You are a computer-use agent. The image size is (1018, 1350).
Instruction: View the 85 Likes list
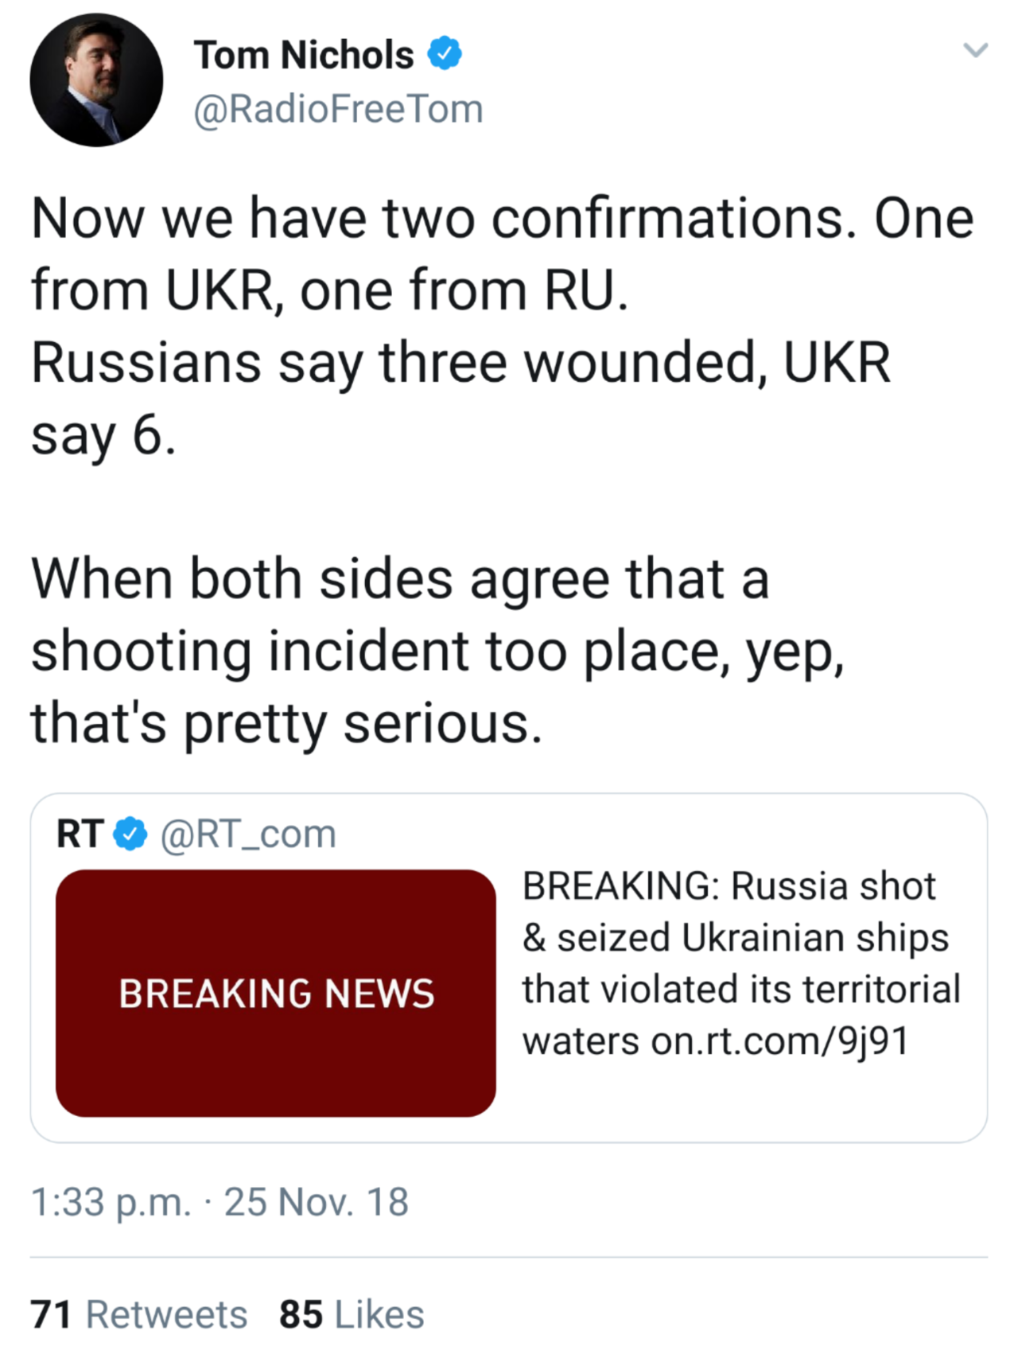click(352, 1314)
